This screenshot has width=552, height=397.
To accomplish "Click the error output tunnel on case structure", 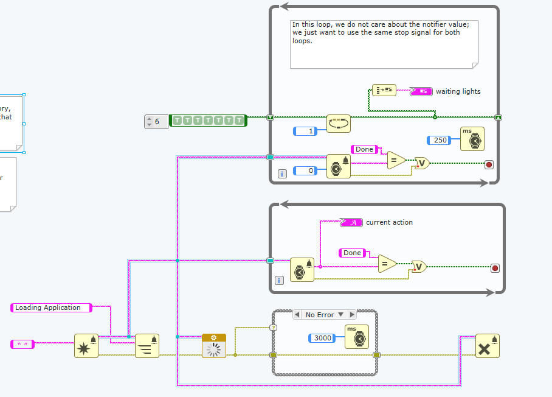I will pos(376,355).
